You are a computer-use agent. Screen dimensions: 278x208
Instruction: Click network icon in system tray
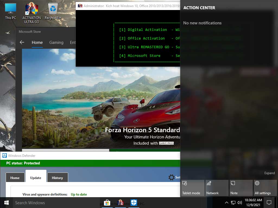coord(233,203)
